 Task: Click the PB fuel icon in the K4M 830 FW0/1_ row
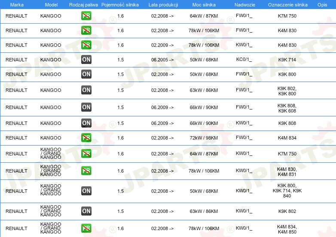pos(86,30)
